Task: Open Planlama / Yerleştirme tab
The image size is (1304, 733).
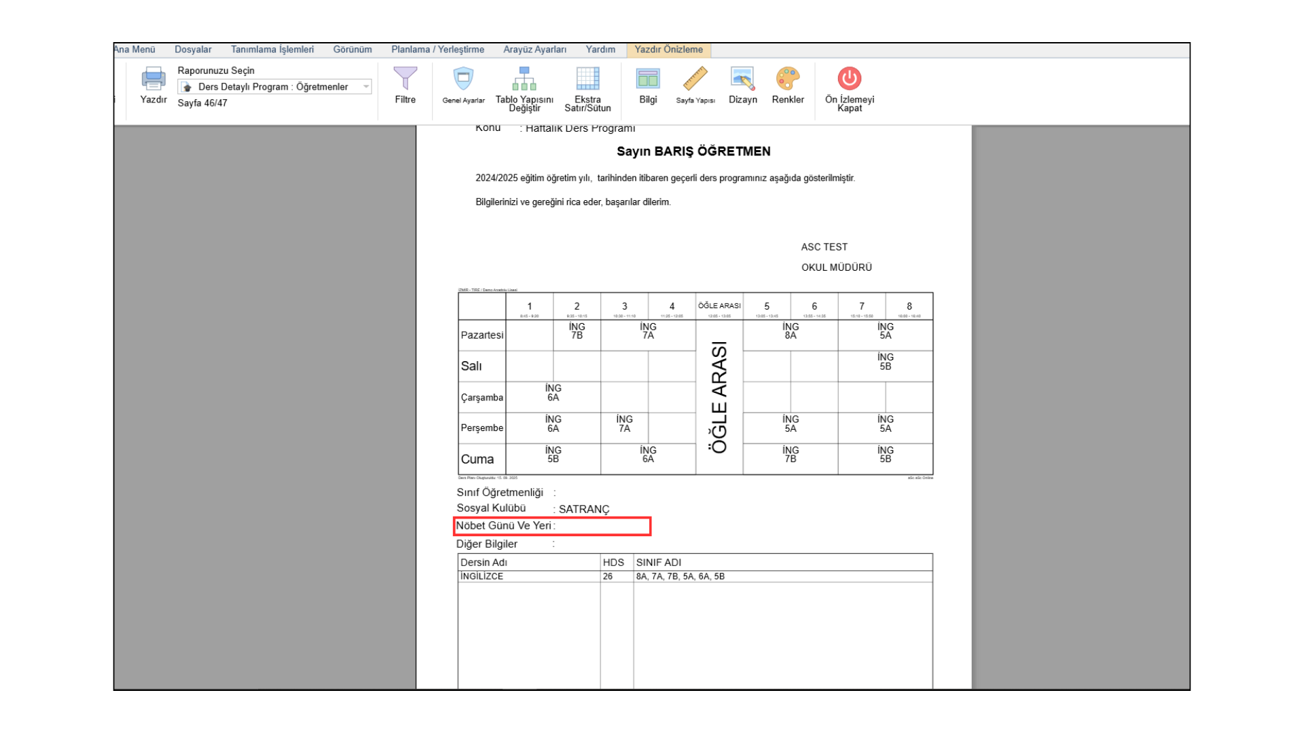Action: click(x=437, y=50)
